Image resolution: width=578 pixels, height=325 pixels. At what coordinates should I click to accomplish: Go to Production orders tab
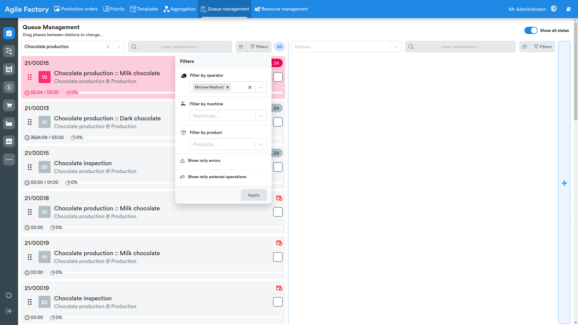tap(76, 9)
